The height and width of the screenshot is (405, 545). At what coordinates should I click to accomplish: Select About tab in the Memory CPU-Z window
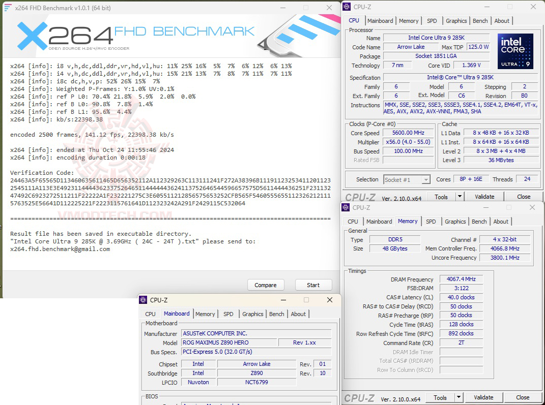pos(501,222)
